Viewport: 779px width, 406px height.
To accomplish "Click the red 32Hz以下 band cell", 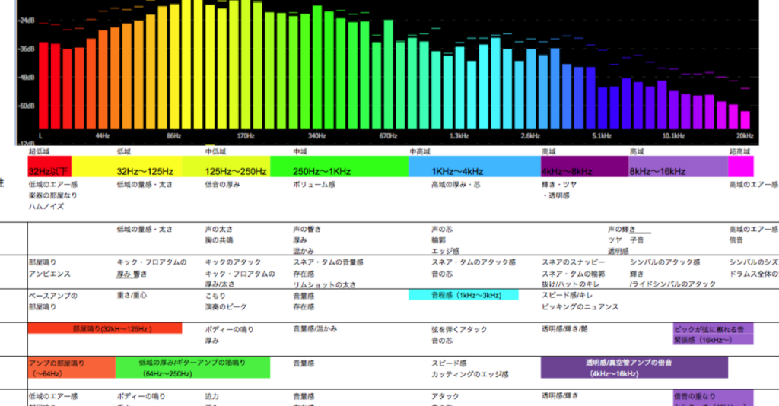I will click(x=49, y=167).
